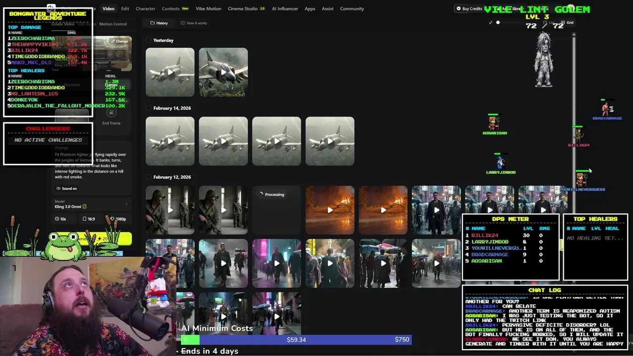This screenshot has width=633, height=356.
Task: Open Vibe Motion from the top menu
Action: coord(208,8)
